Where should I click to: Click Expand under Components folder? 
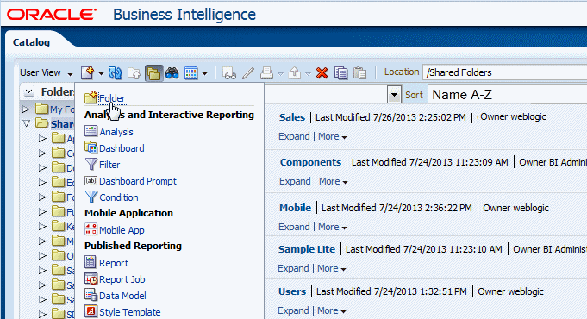click(x=295, y=182)
